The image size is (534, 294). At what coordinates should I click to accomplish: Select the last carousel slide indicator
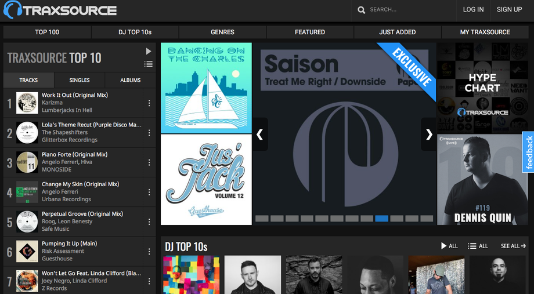pyautogui.click(x=427, y=219)
